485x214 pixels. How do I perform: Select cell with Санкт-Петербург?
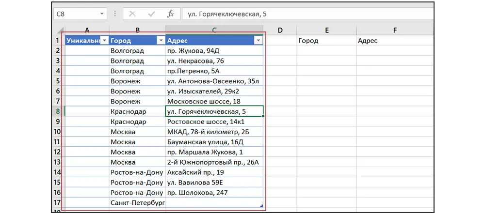(x=137, y=203)
